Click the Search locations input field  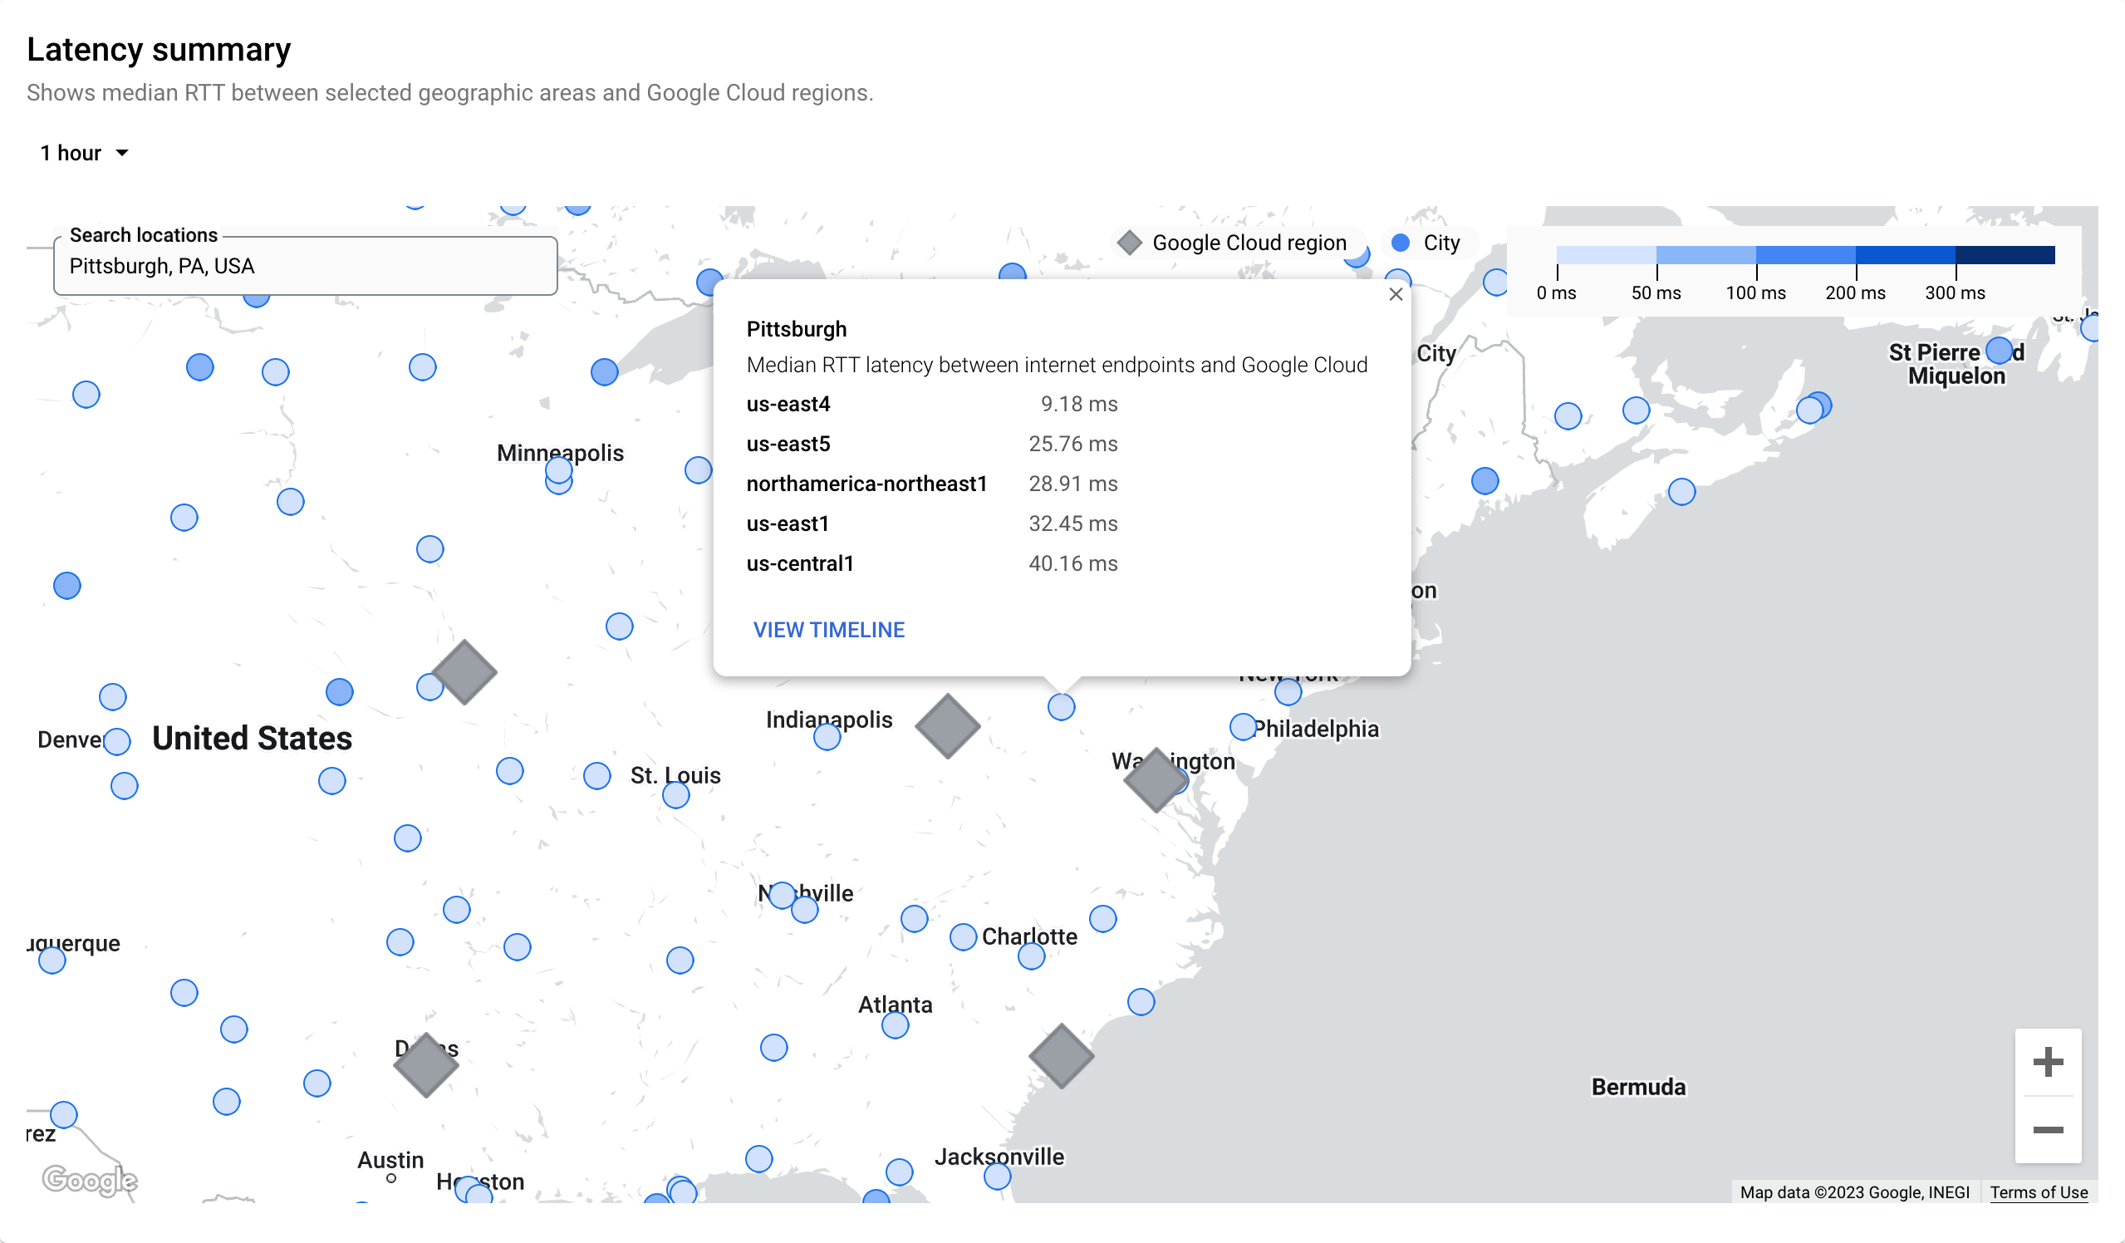(x=305, y=267)
